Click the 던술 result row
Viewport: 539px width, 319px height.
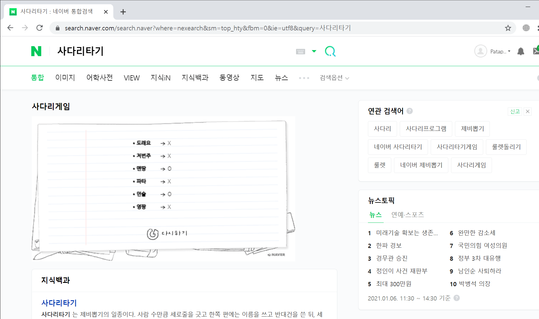(x=152, y=194)
